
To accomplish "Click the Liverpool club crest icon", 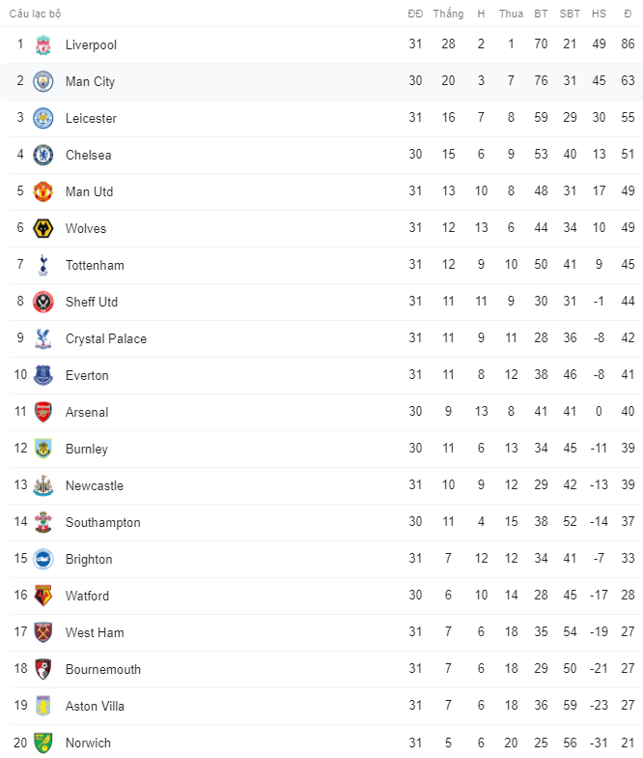I will (42, 45).
